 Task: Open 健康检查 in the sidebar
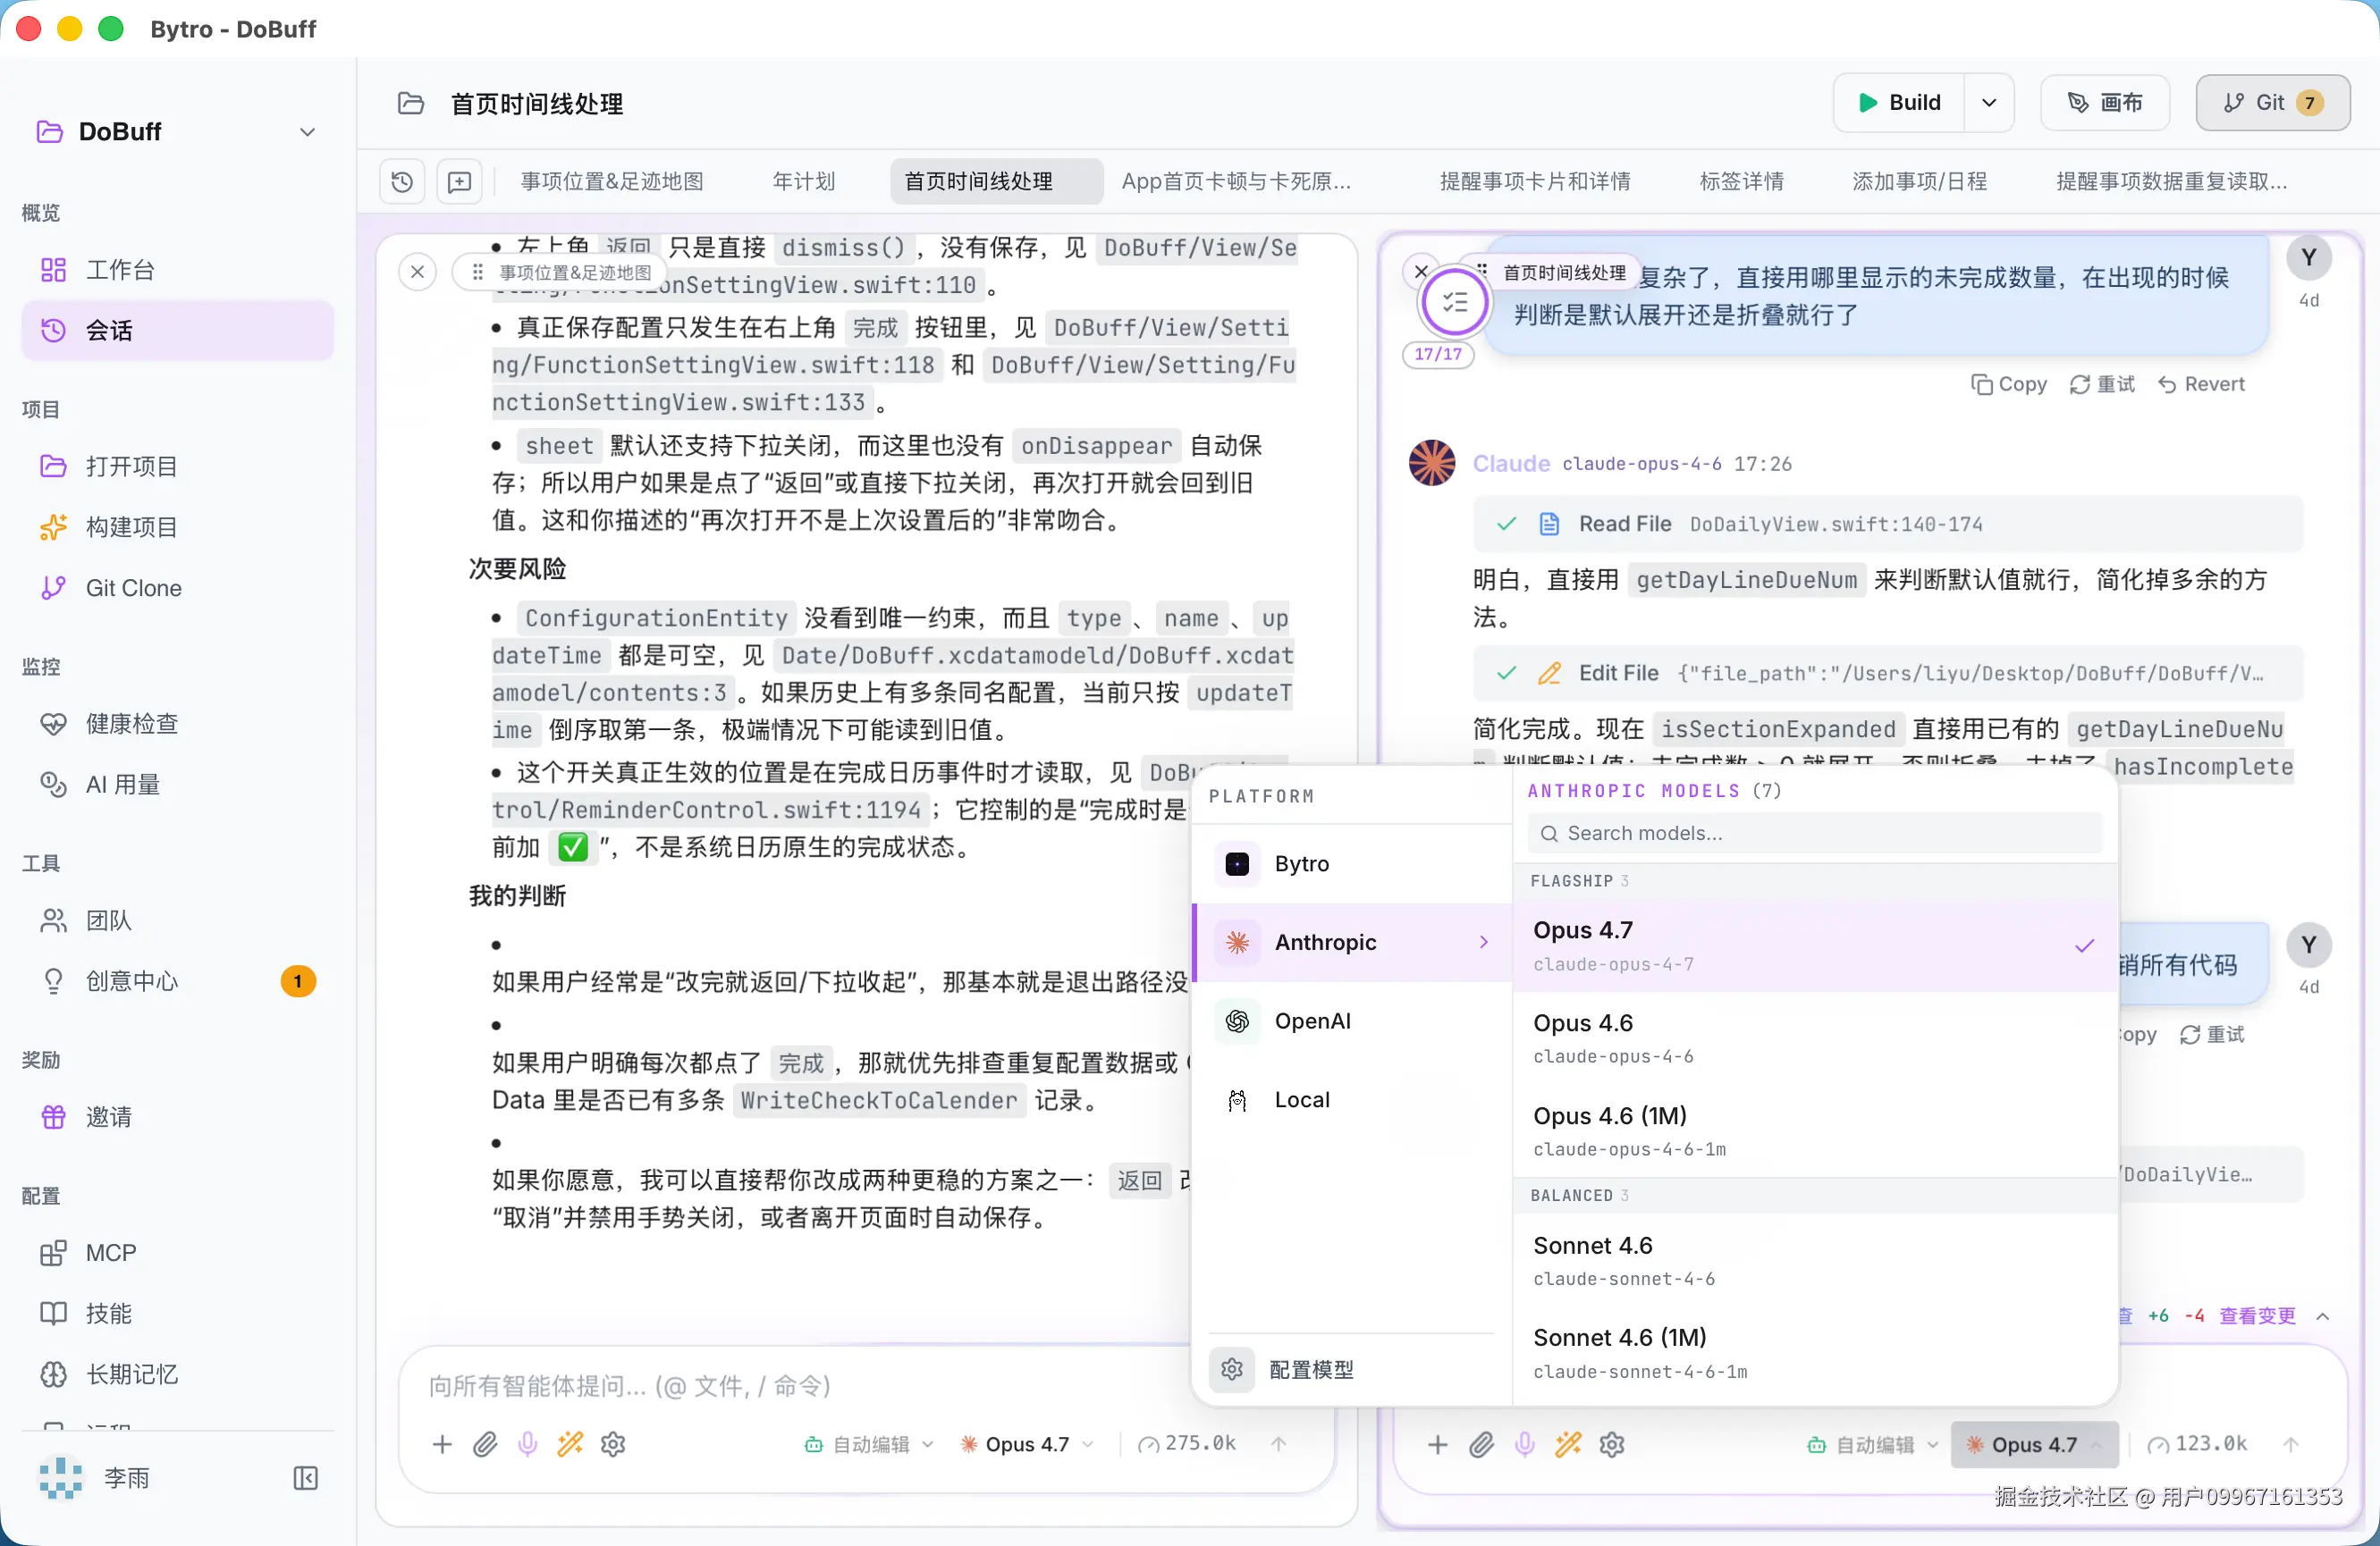[x=131, y=724]
